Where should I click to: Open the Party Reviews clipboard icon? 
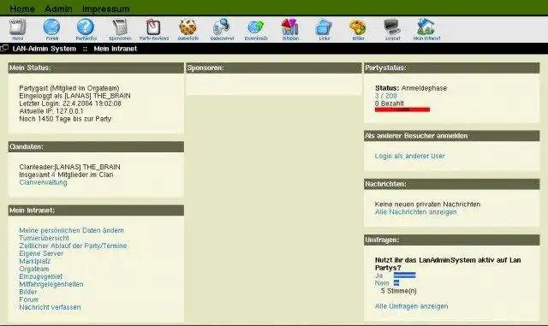(x=154, y=27)
